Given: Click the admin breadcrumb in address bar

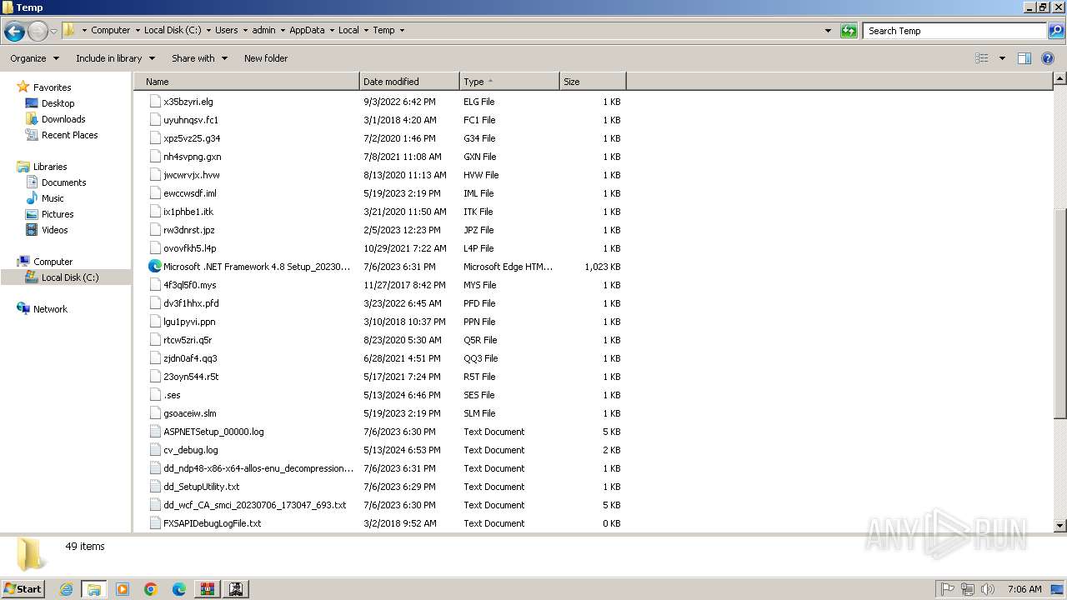Looking at the screenshot, I should [x=263, y=31].
